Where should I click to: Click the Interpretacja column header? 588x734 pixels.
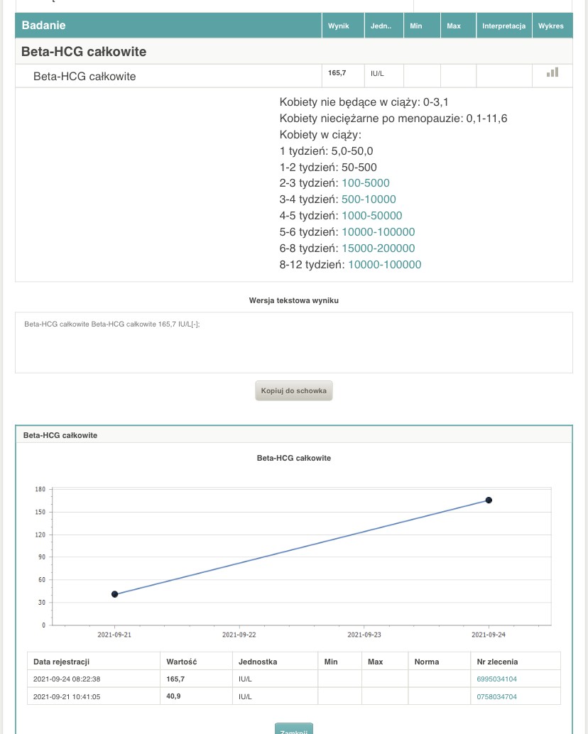(x=503, y=26)
